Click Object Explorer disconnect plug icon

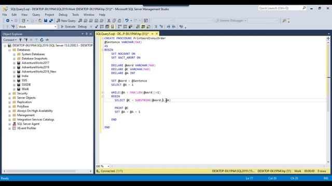(26, 40)
